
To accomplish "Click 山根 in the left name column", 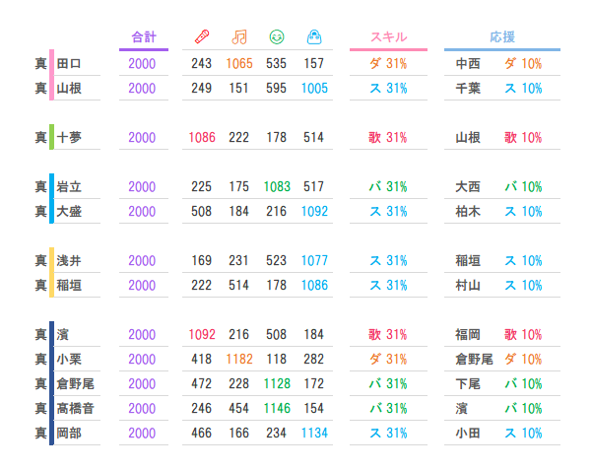I will click(69, 88).
